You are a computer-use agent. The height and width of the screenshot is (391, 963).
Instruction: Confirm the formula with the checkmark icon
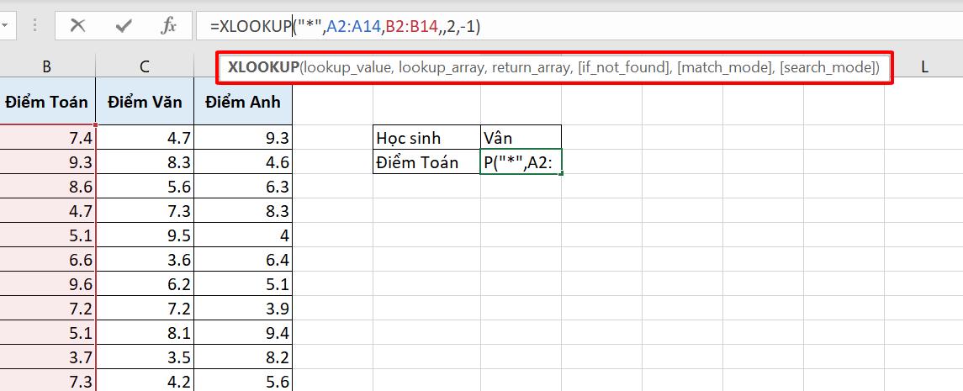click(x=124, y=26)
